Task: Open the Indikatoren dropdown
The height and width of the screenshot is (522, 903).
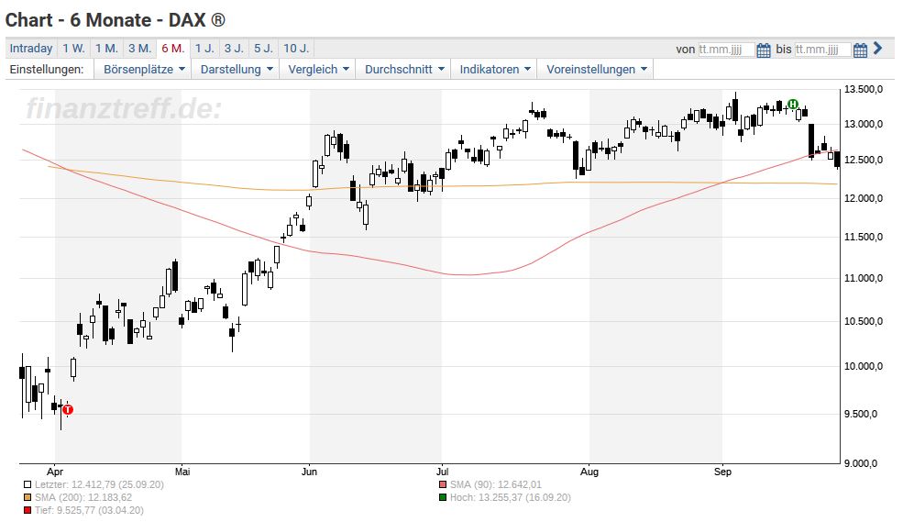Action: click(494, 69)
